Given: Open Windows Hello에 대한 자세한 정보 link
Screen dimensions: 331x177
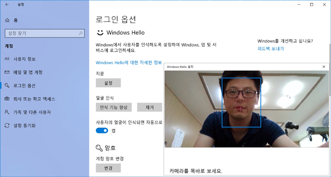Looking at the screenshot, I should pyautogui.click(x=129, y=63).
